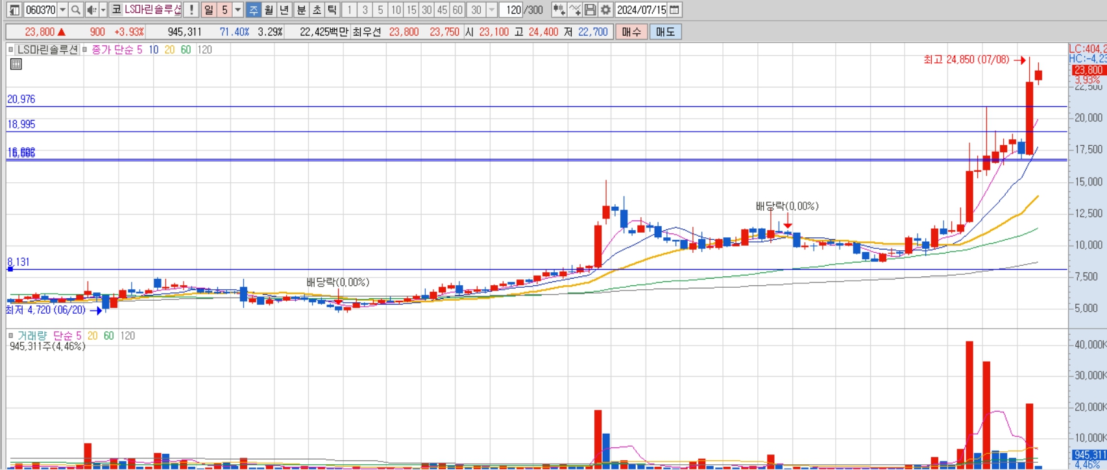Screen dimensions: 1107x470
Task: Choose the 3 interval preset button
Action: (x=365, y=10)
